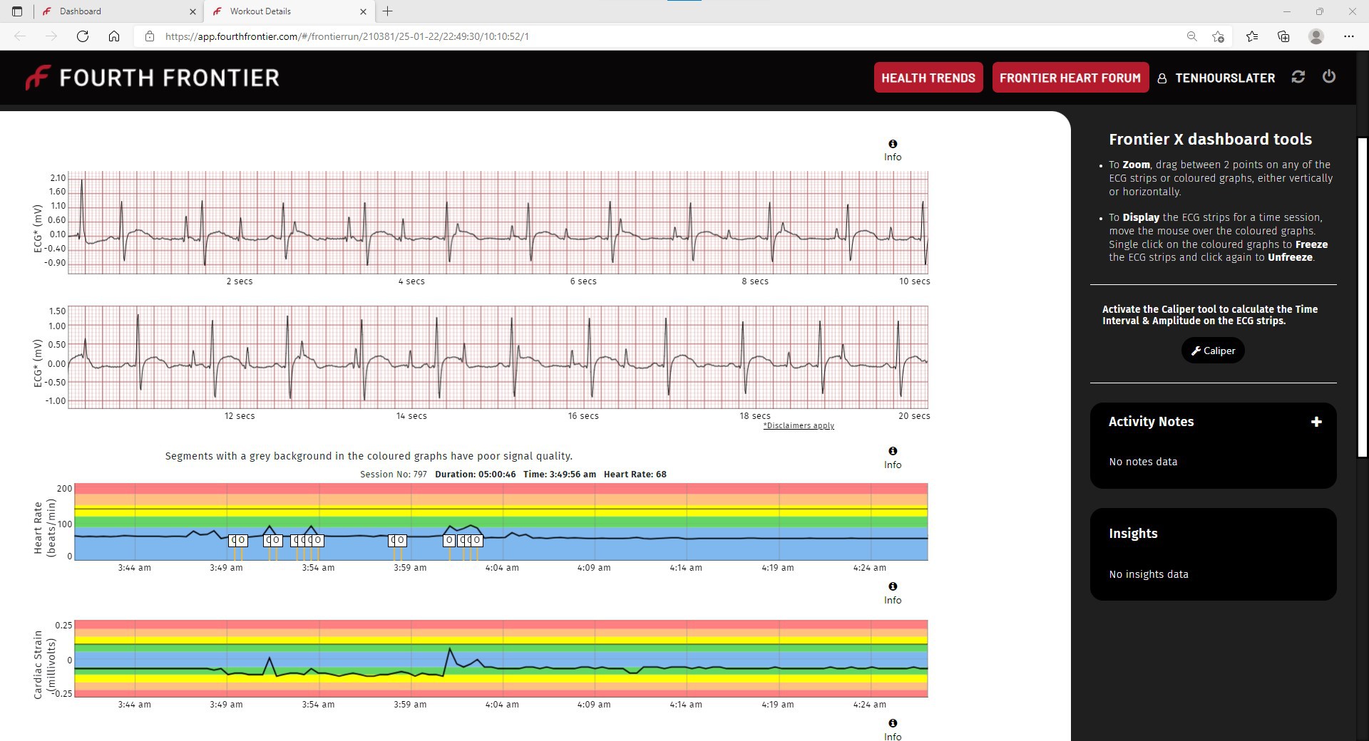Add a new activity note with plus icon
The height and width of the screenshot is (741, 1369).
1316,422
